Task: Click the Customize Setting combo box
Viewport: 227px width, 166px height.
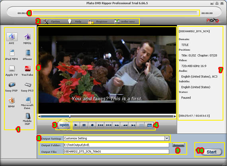Action: [x=116, y=139]
